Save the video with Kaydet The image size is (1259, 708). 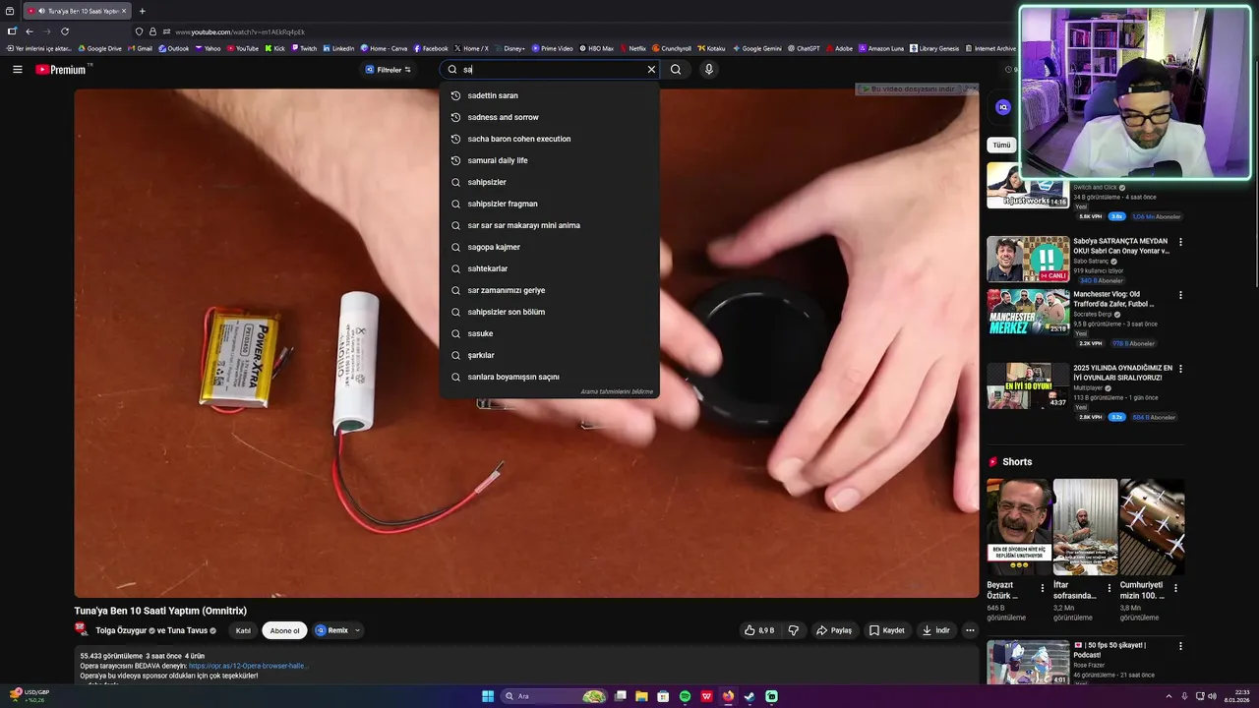click(x=886, y=630)
